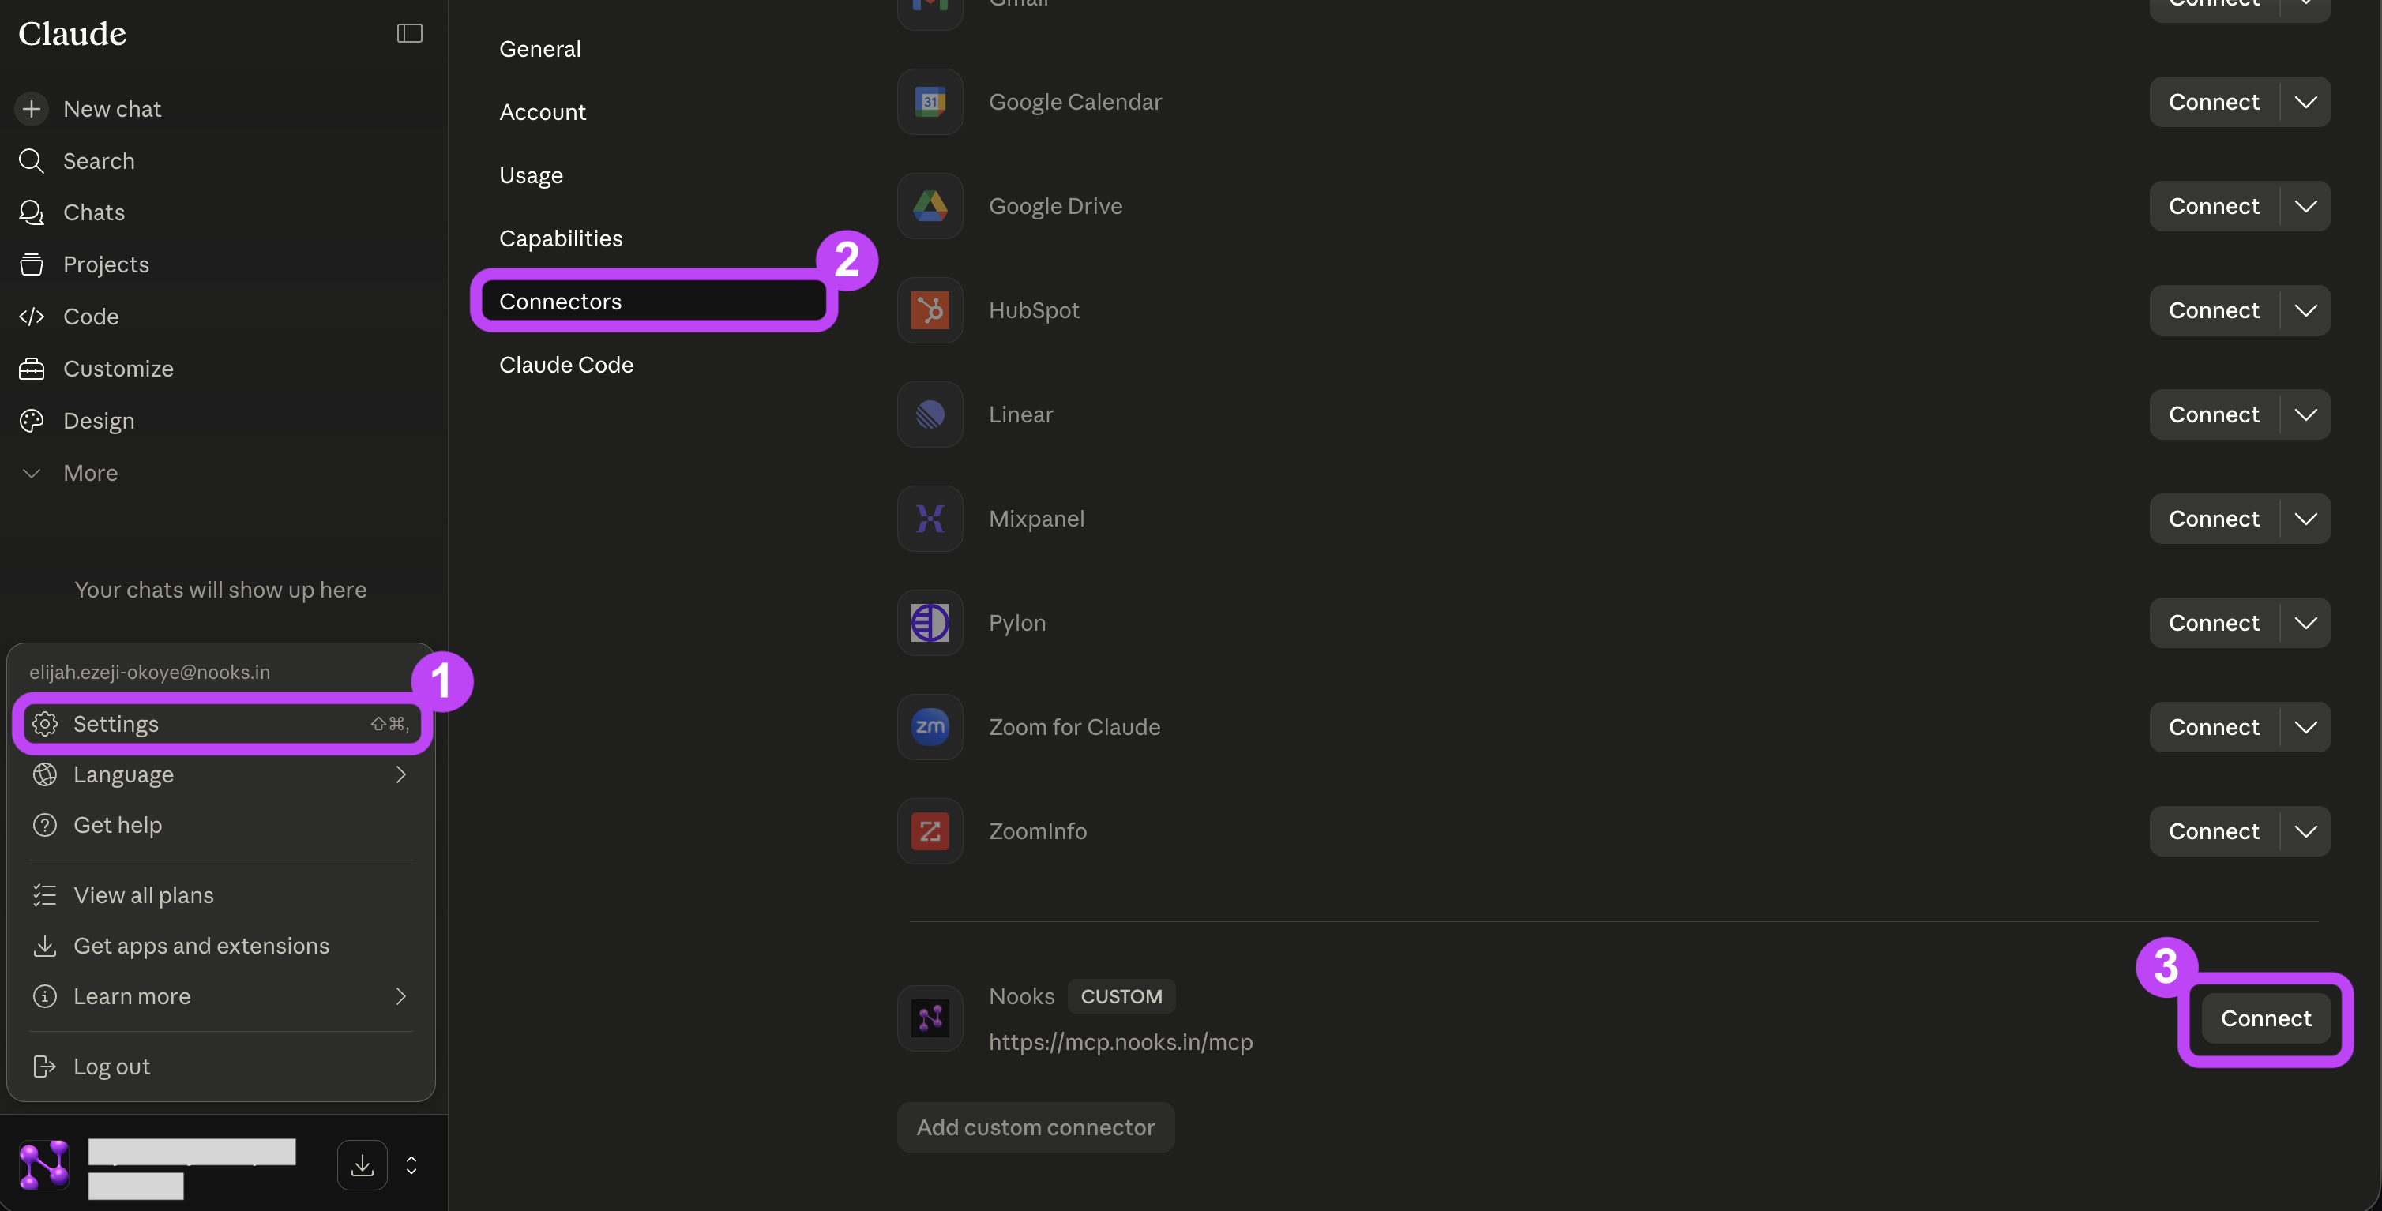The height and width of the screenshot is (1211, 2382).
Task: Connect HubSpot
Action: click(x=2214, y=310)
